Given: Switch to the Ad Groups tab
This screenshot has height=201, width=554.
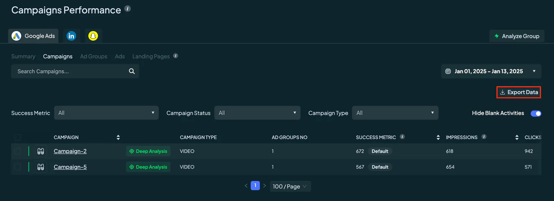Looking at the screenshot, I should 93,57.
